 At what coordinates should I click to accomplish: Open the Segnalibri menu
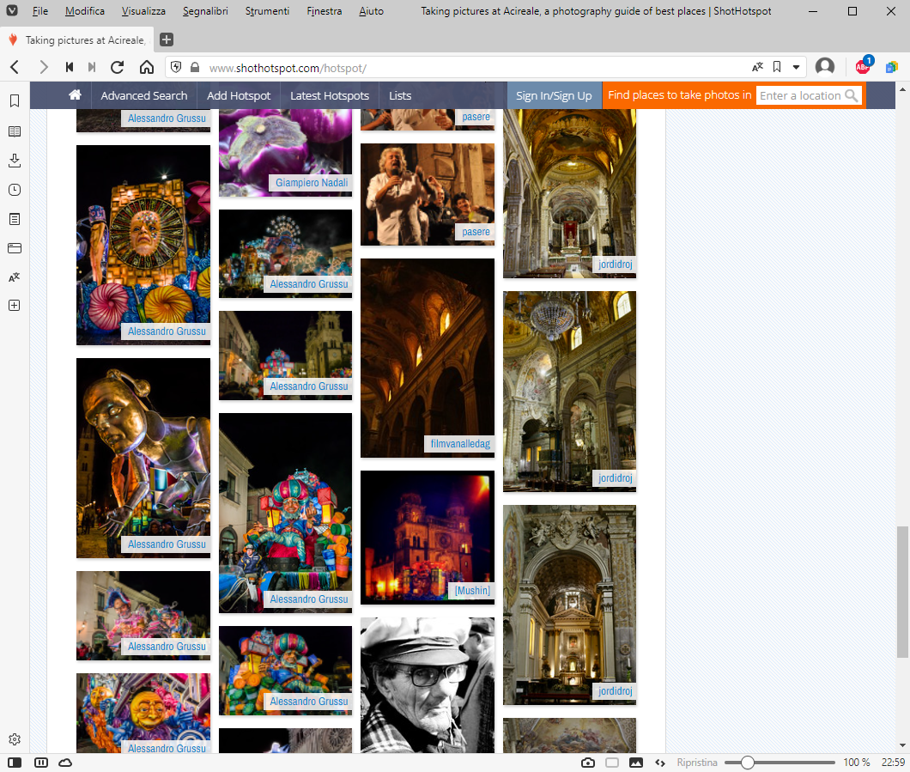[205, 11]
